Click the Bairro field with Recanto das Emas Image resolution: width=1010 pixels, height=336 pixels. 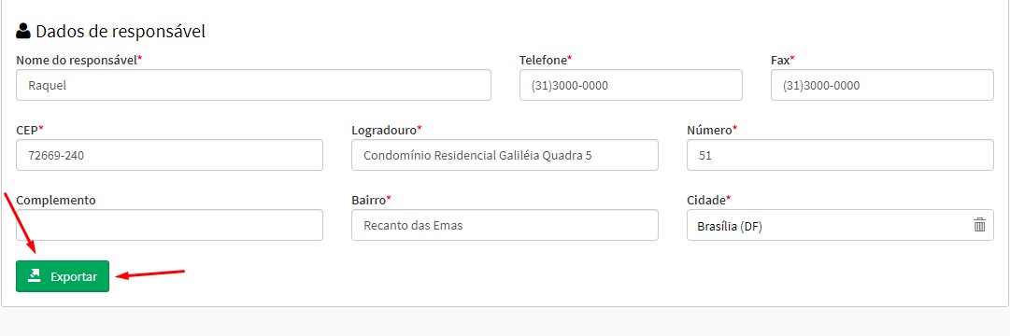point(505,225)
